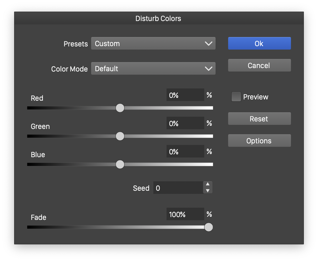Image resolution: width=318 pixels, height=261 pixels.
Task: Focus the Red percentage input field
Action: 185,95
